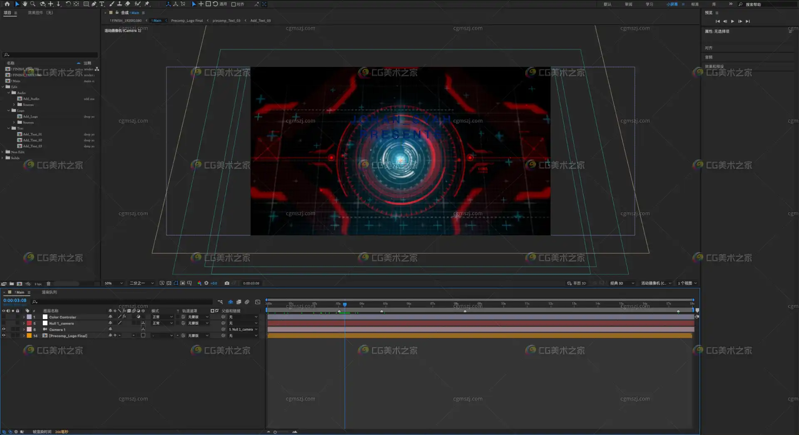This screenshot has height=435, width=799.
Task: Toggle visibility of Camera 1 layer
Action: [4, 329]
